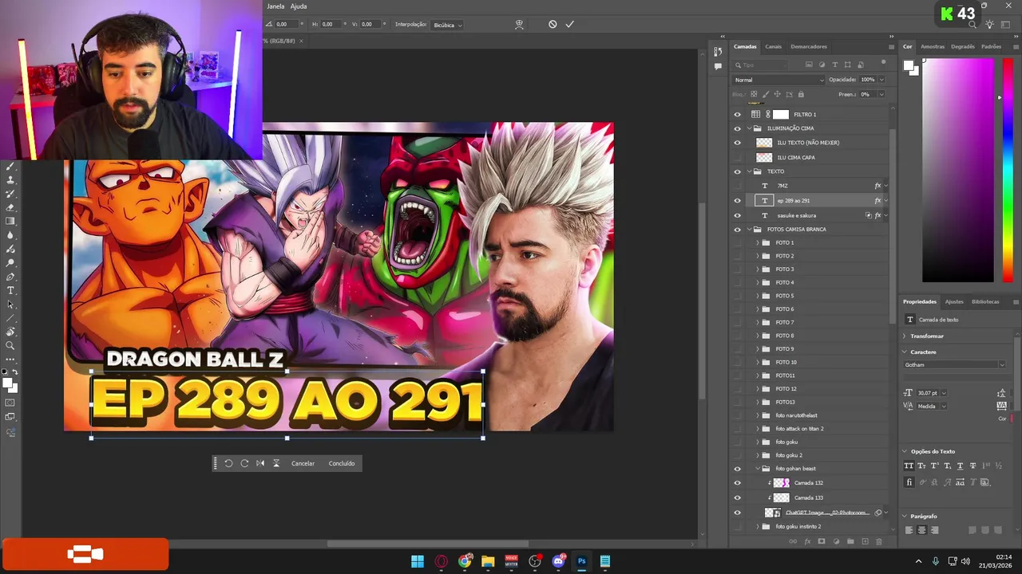Show the ILU CIMA CAPA layer
Image resolution: width=1022 pixels, height=574 pixels.
tap(737, 157)
